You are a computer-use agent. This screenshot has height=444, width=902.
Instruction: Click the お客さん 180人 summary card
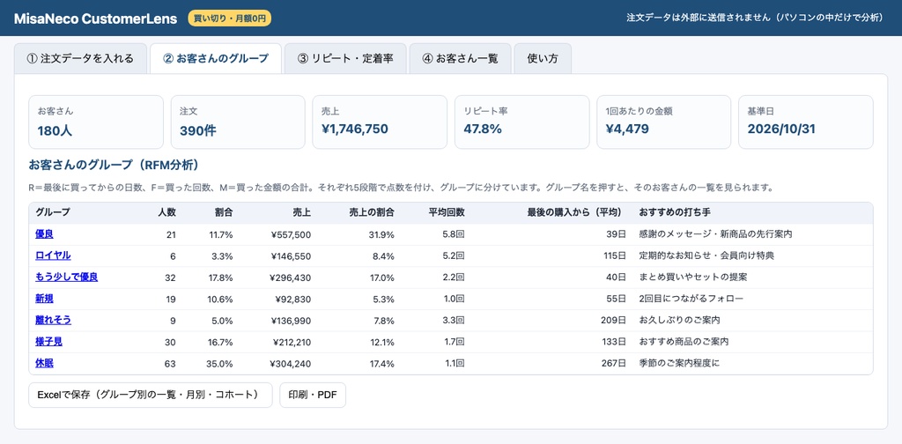coord(96,122)
